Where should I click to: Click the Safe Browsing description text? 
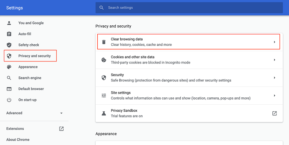pos(171,80)
